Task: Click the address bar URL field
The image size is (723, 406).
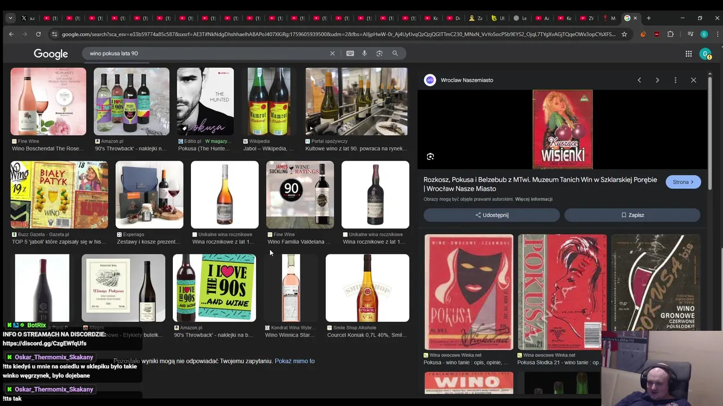Action: (x=339, y=34)
